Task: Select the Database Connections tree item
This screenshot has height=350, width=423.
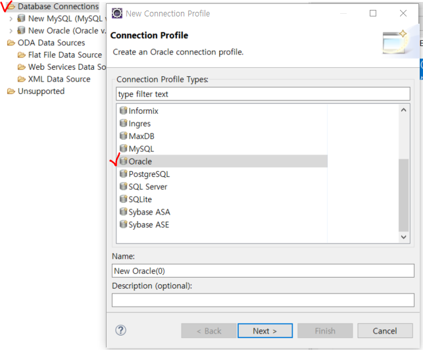Action: [58, 7]
